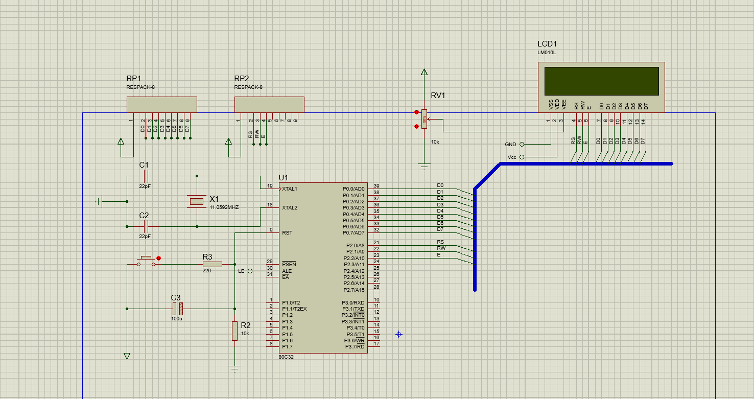Image resolution: width=754 pixels, height=399 pixels.
Task: Click the ground symbol left of C1 and C2
Action: tap(99, 201)
